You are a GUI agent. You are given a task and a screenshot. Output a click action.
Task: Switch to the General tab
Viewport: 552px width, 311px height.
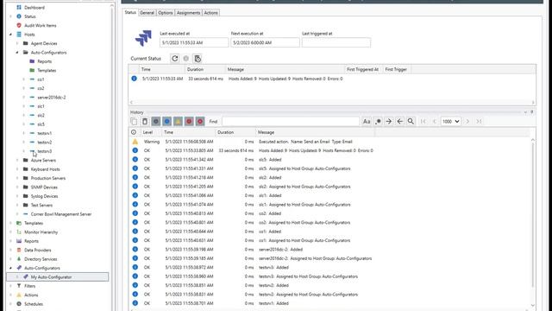point(147,13)
